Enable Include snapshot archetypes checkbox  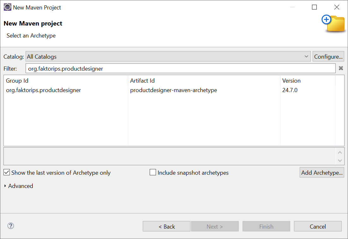click(153, 172)
